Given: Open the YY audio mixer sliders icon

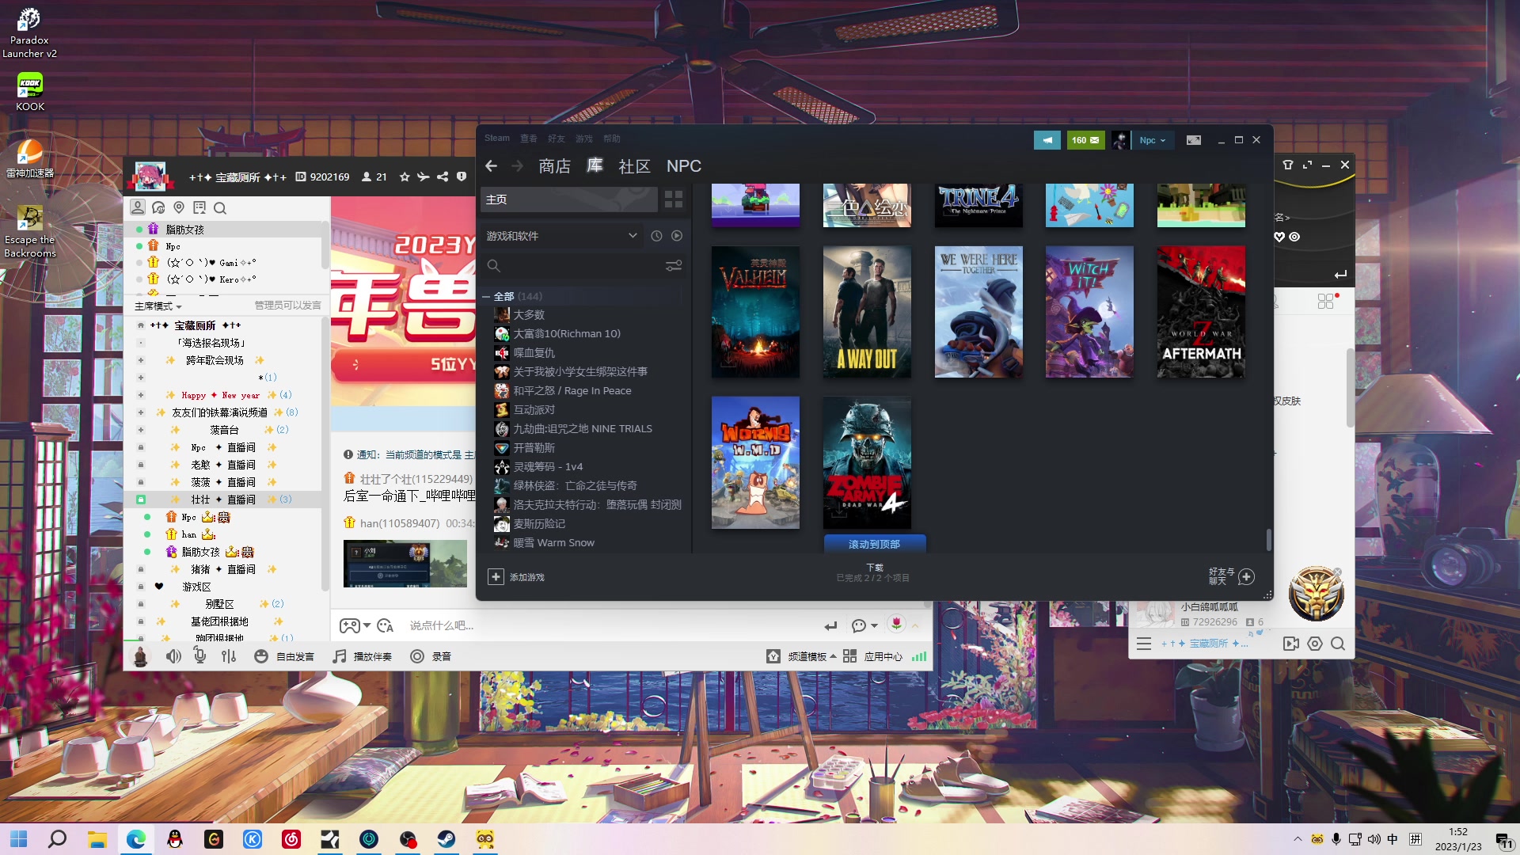Looking at the screenshot, I should [229, 656].
